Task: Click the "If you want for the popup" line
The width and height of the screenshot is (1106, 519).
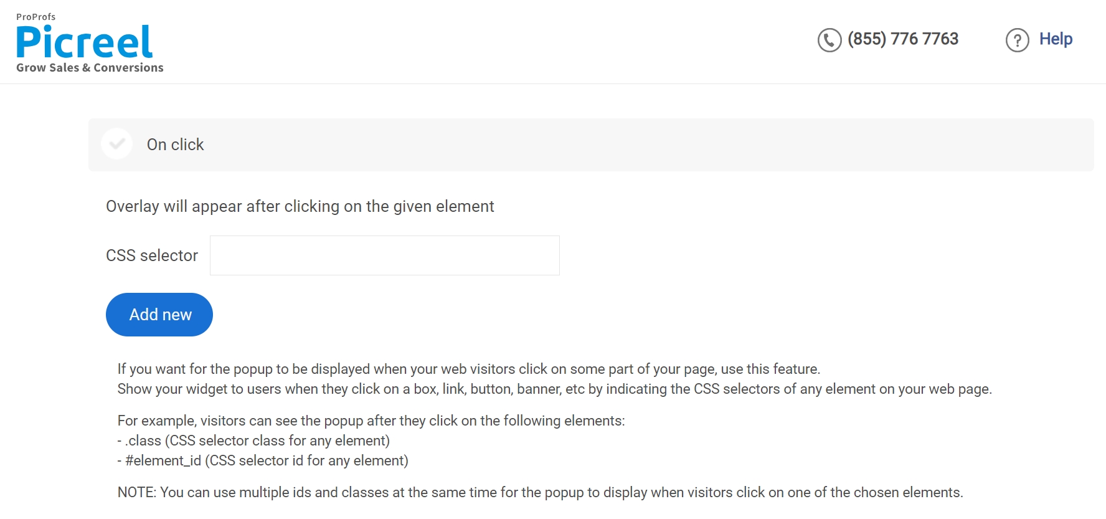Action: coord(468,369)
